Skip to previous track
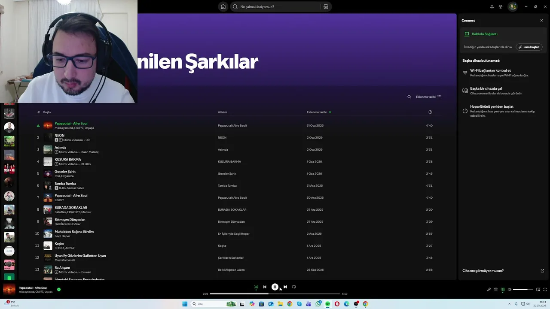Image resolution: width=550 pixels, height=309 pixels. click(x=265, y=287)
